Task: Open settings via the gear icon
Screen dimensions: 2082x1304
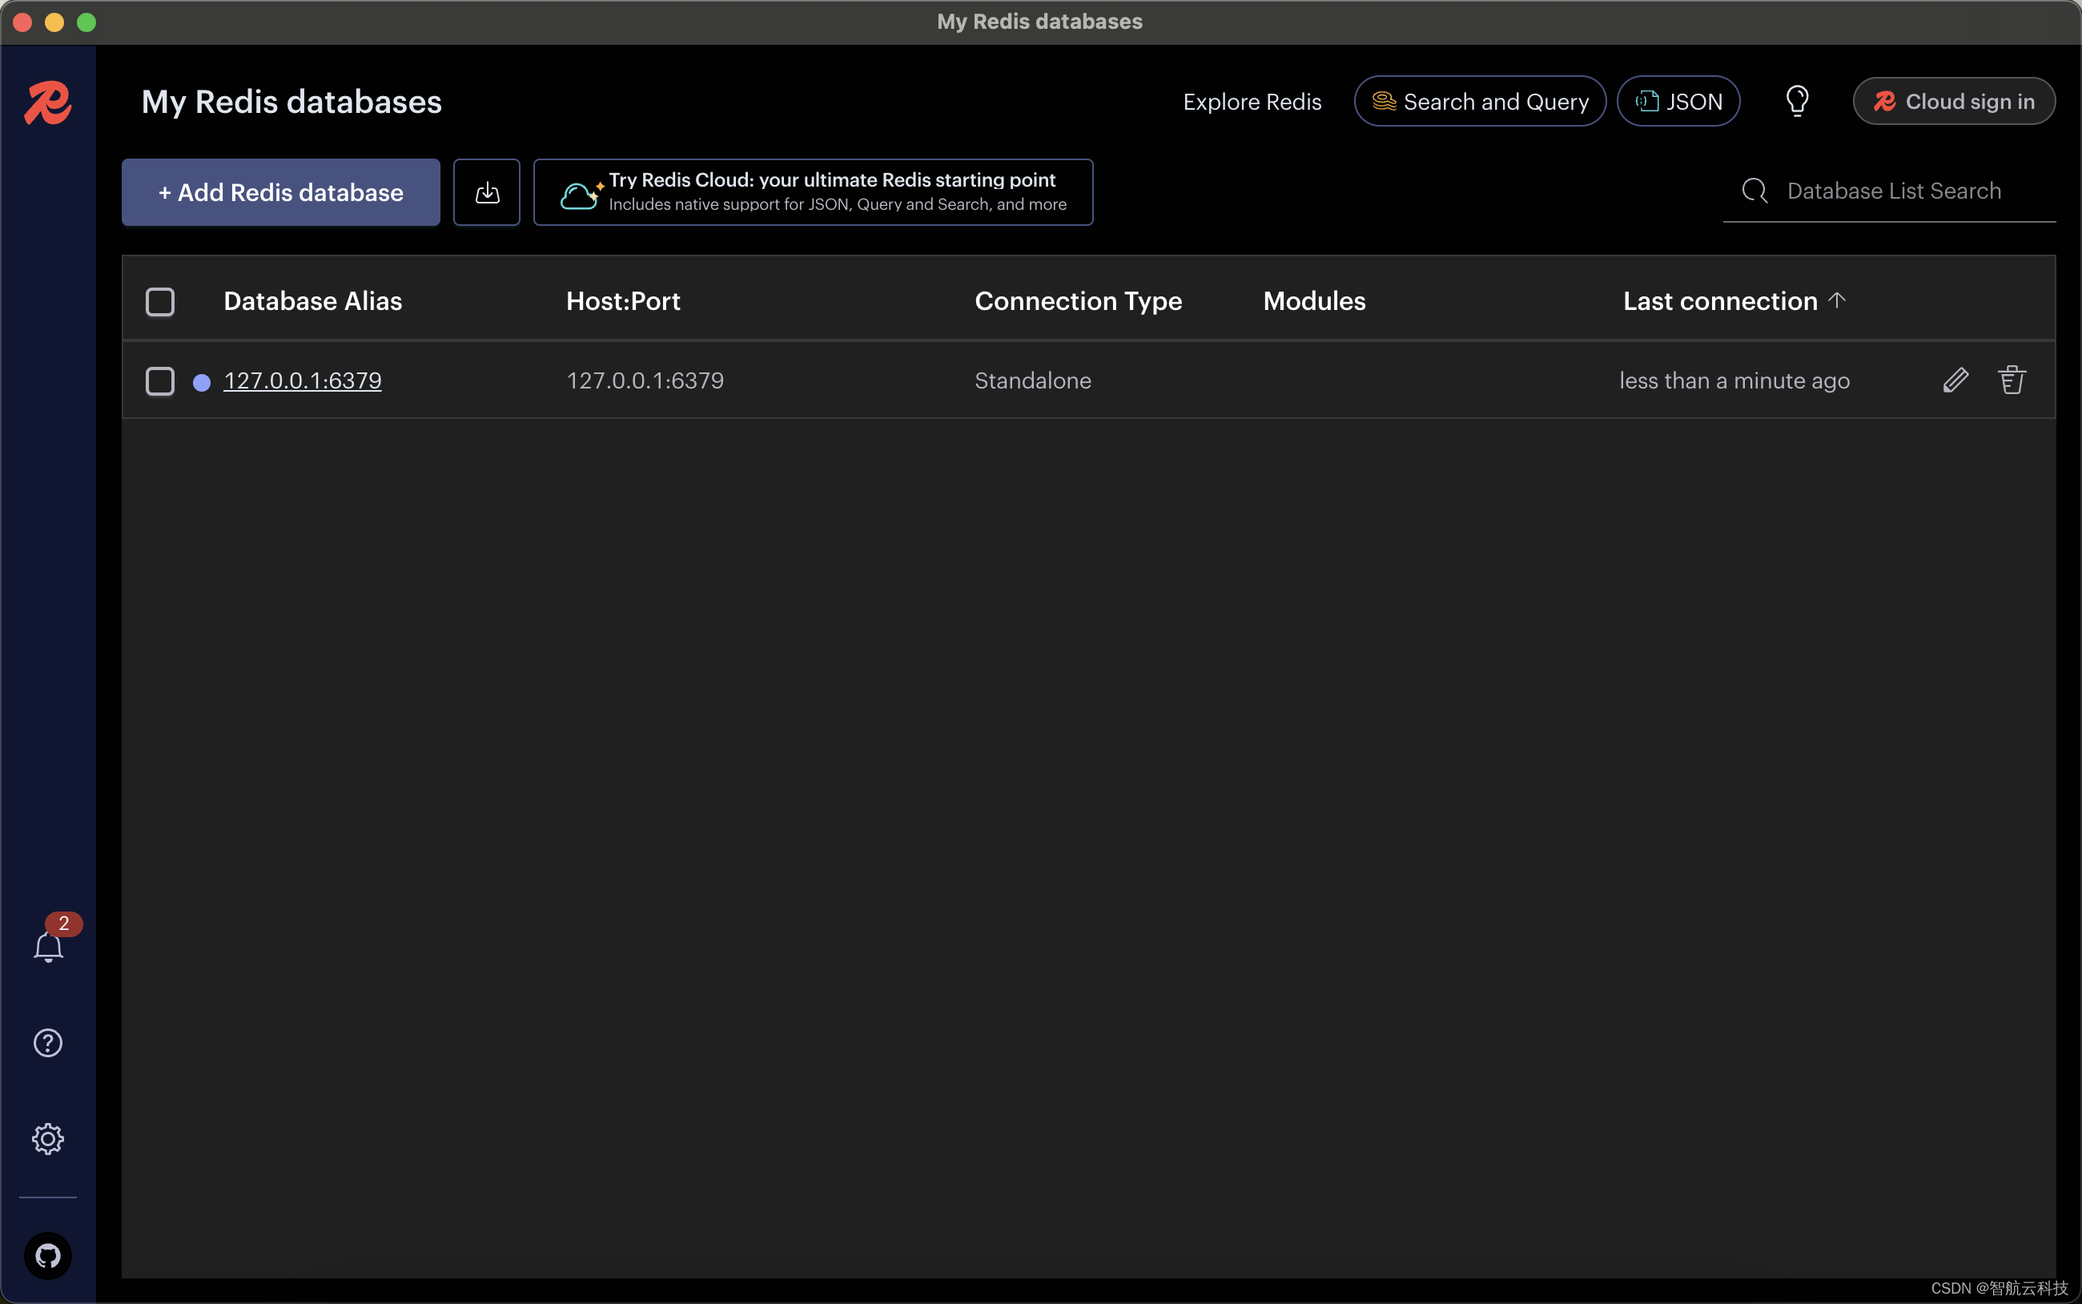Action: click(x=48, y=1139)
